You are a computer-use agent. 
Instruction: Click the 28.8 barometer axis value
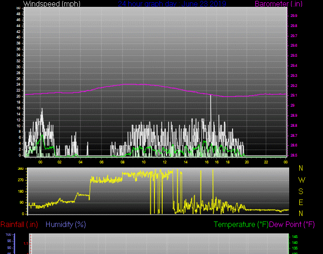(x=294, y=125)
